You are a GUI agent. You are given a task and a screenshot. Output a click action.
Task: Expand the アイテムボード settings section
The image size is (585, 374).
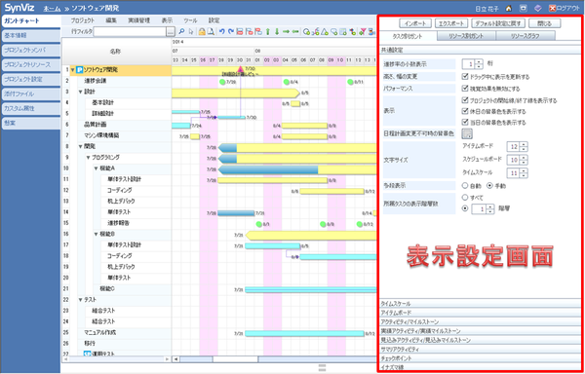(481, 313)
